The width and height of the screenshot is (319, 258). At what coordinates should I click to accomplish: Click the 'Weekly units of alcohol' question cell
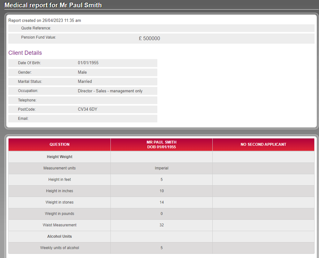59,248
